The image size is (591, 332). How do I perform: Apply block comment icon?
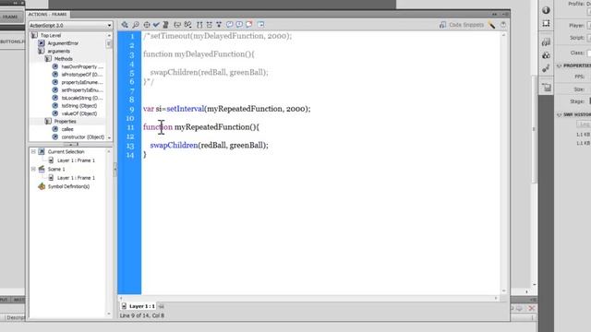pyautogui.click(x=230, y=25)
